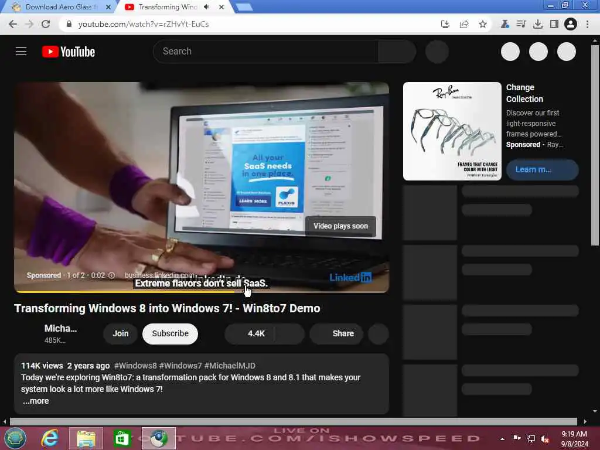600x450 pixels.
Task: Open the Ray-Ban glasses ad thumbnail
Action: tap(452, 131)
